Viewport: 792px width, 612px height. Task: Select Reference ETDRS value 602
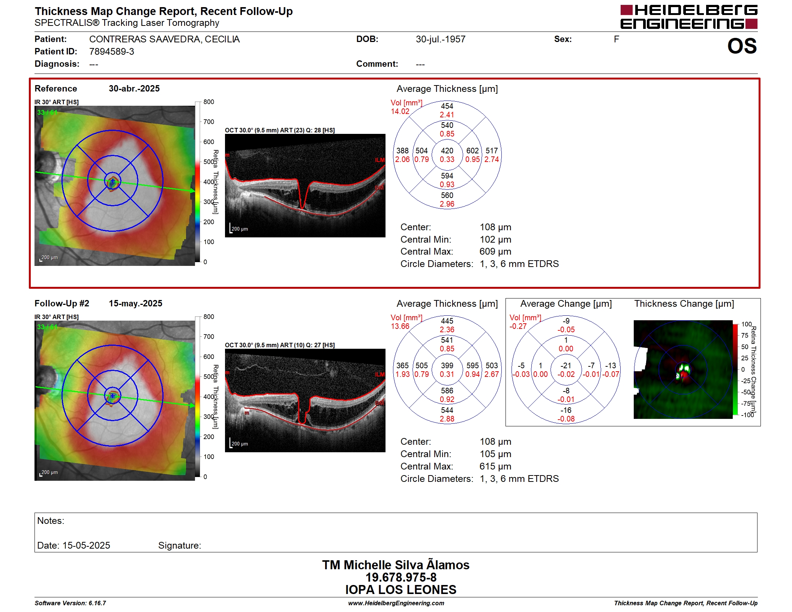[x=472, y=151]
